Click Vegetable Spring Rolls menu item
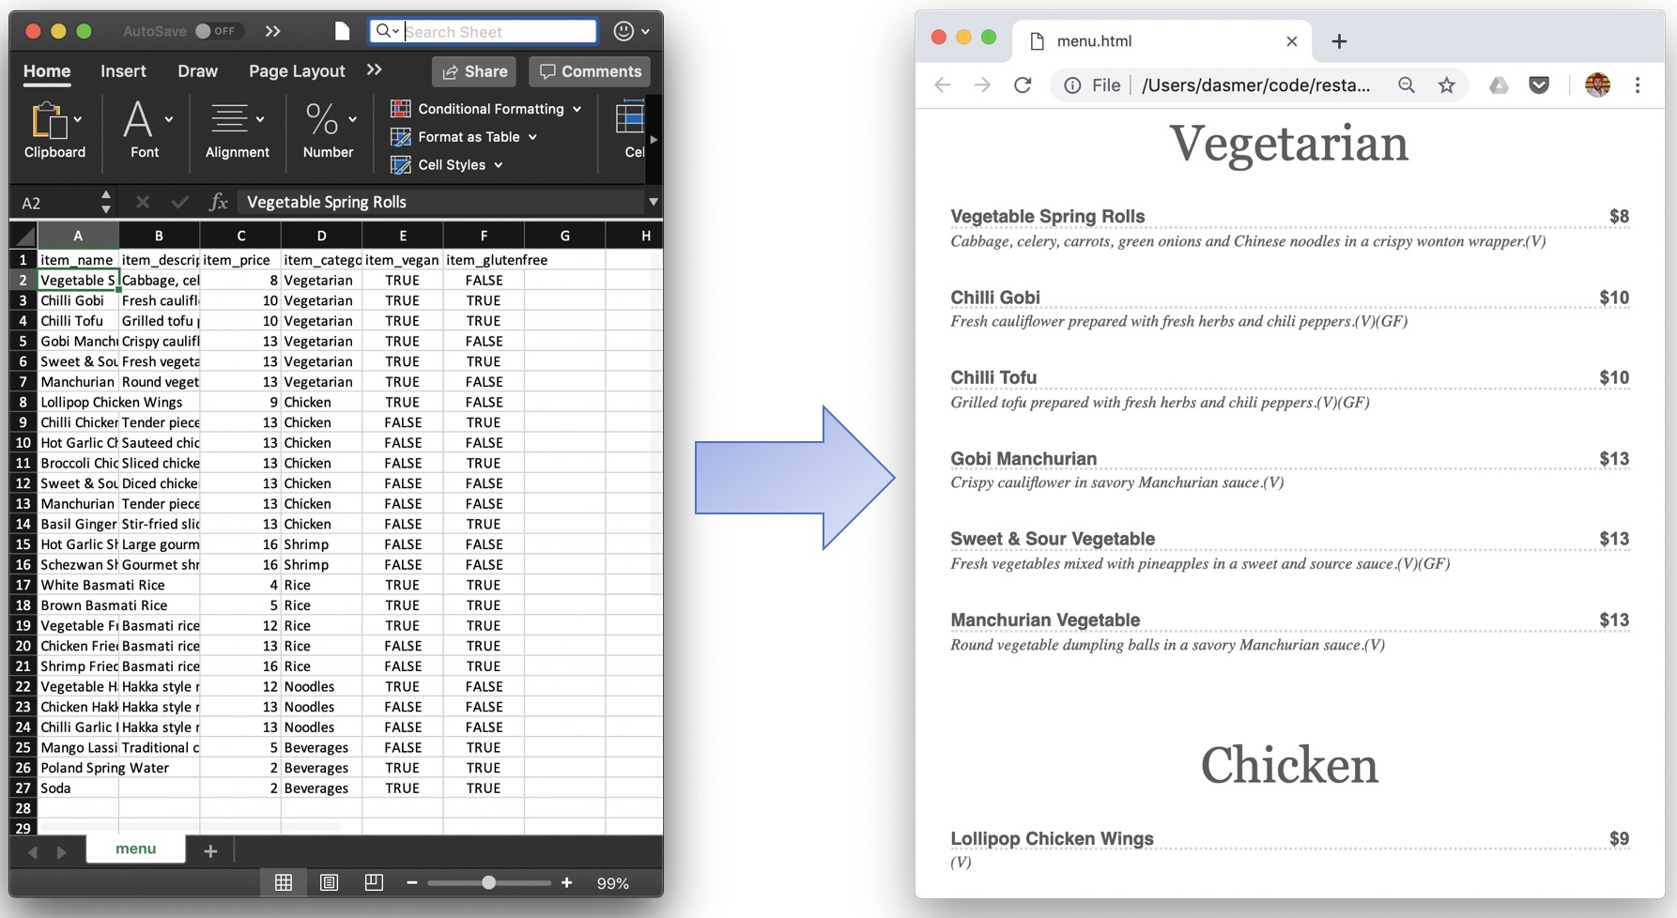 (x=1047, y=217)
